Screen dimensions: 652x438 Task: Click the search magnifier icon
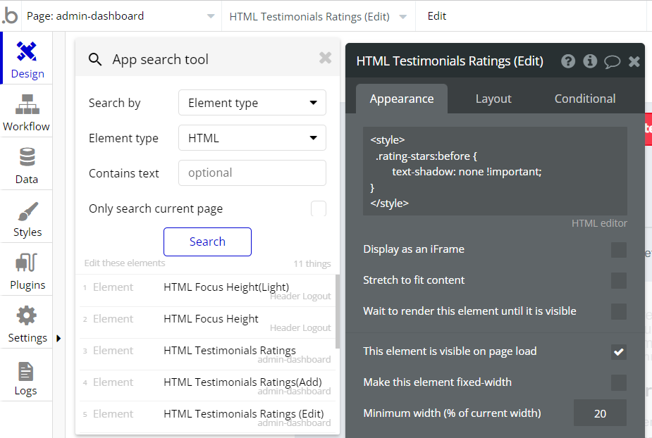click(95, 59)
